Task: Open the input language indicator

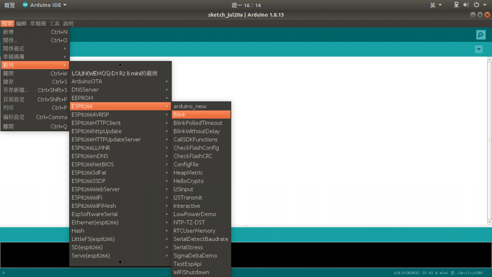Action: tap(435, 5)
